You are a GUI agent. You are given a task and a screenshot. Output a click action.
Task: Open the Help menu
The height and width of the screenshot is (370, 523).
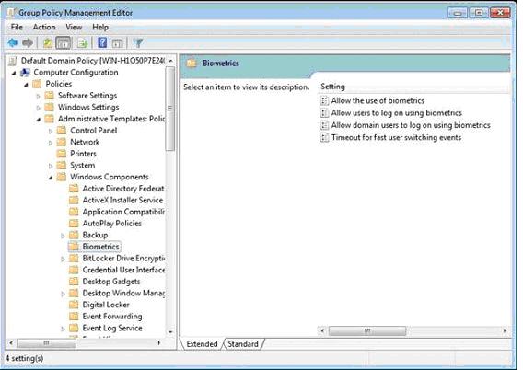coord(100,27)
